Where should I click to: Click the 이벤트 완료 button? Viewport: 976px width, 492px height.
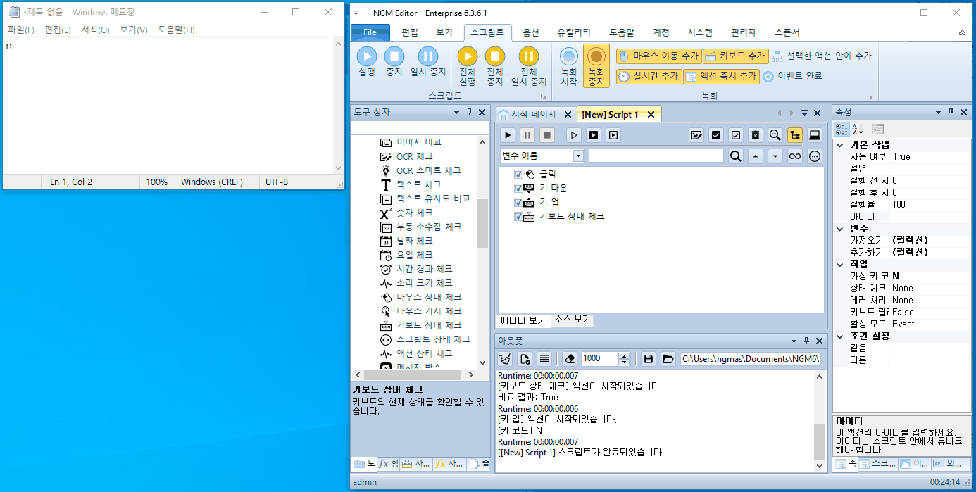click(x=792, y=76)
